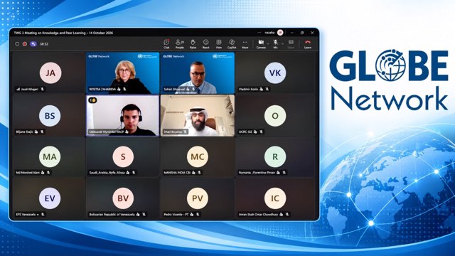This screenshot has height=256, width=455.
Task: Turn on the Camera
Action: click(x=261, y=44)
